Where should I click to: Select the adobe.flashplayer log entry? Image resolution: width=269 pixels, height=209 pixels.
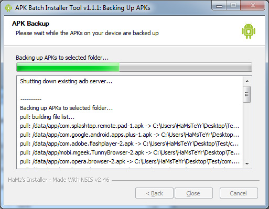pos(130,144)
